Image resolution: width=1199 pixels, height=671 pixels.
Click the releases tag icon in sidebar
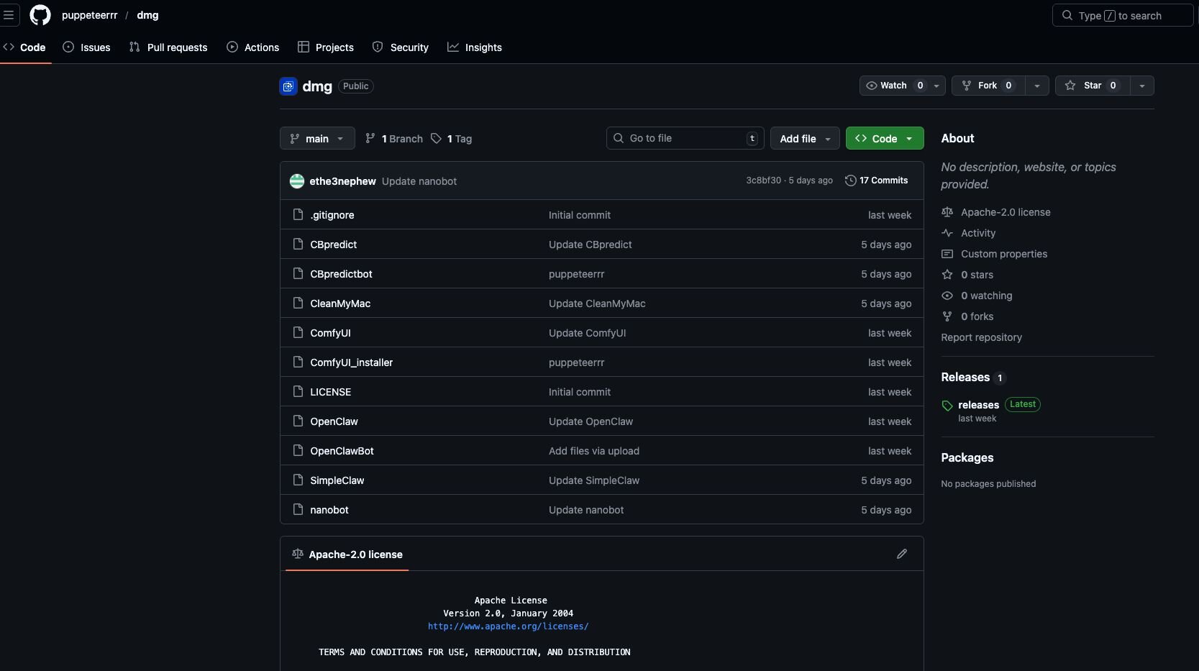(947, 406)
